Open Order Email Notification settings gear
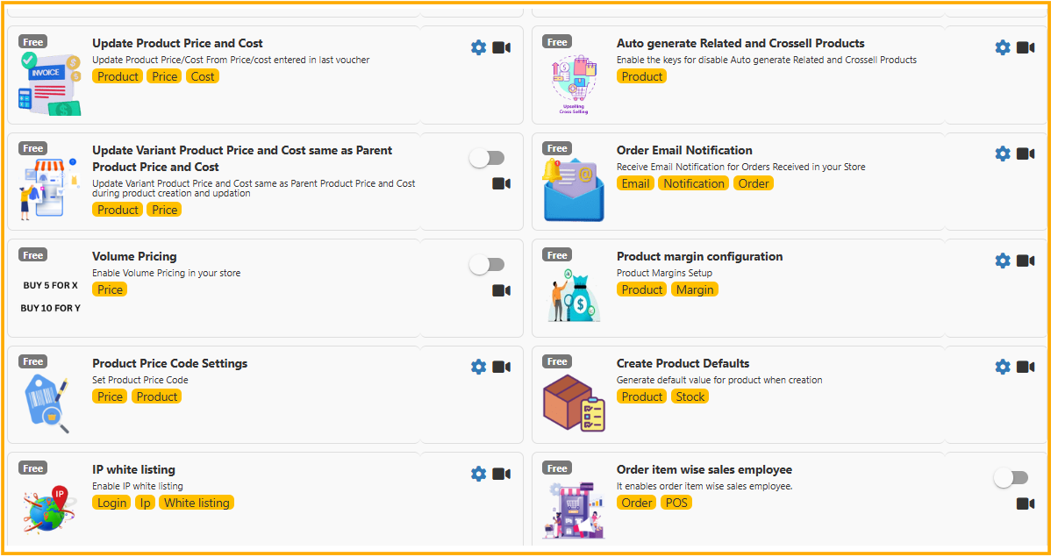 tap(1003, 154)
